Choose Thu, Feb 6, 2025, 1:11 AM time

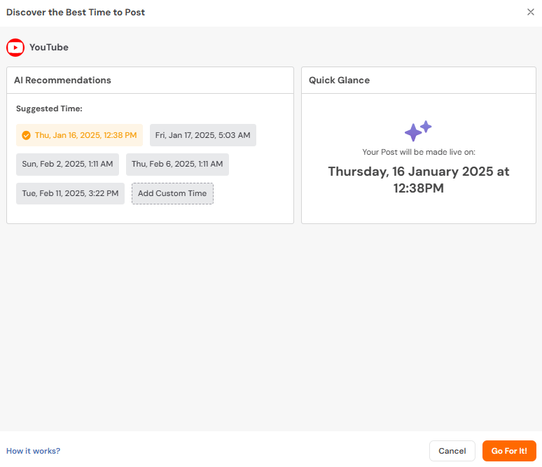(177, 165)
